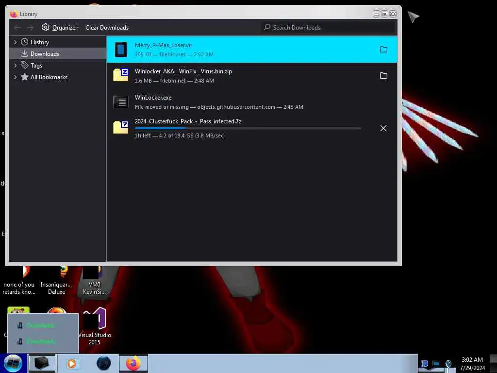Open the network tray icon
The image size is (497, 373).
[436, 363]
